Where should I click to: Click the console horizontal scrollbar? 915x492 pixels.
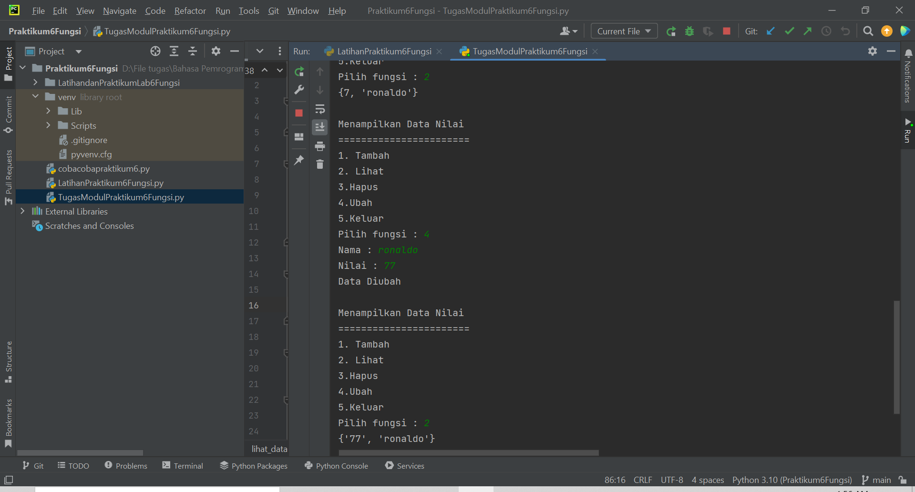tap(469, 452)
